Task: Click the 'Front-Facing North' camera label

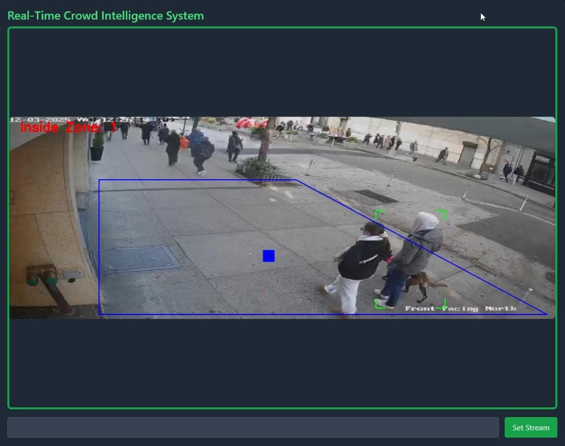Action: click(460, 308)
